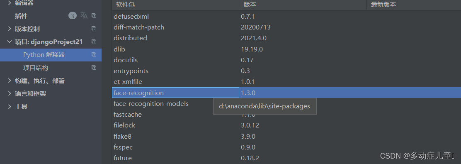
Task: Select the dlib package row
Action: pyautogui.click(x=286, y=49)
